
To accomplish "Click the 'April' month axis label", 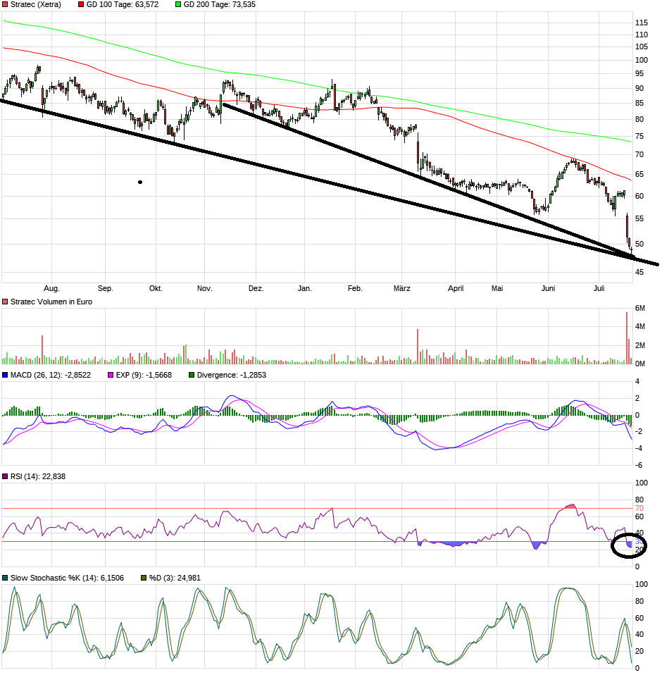I will (x=456, y=289).
